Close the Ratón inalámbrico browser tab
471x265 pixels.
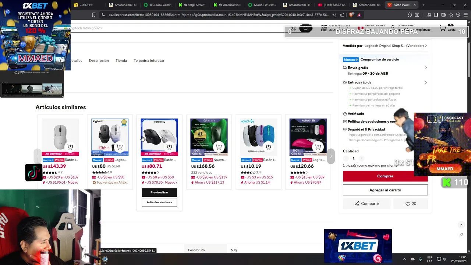click(x=414, y=5)
